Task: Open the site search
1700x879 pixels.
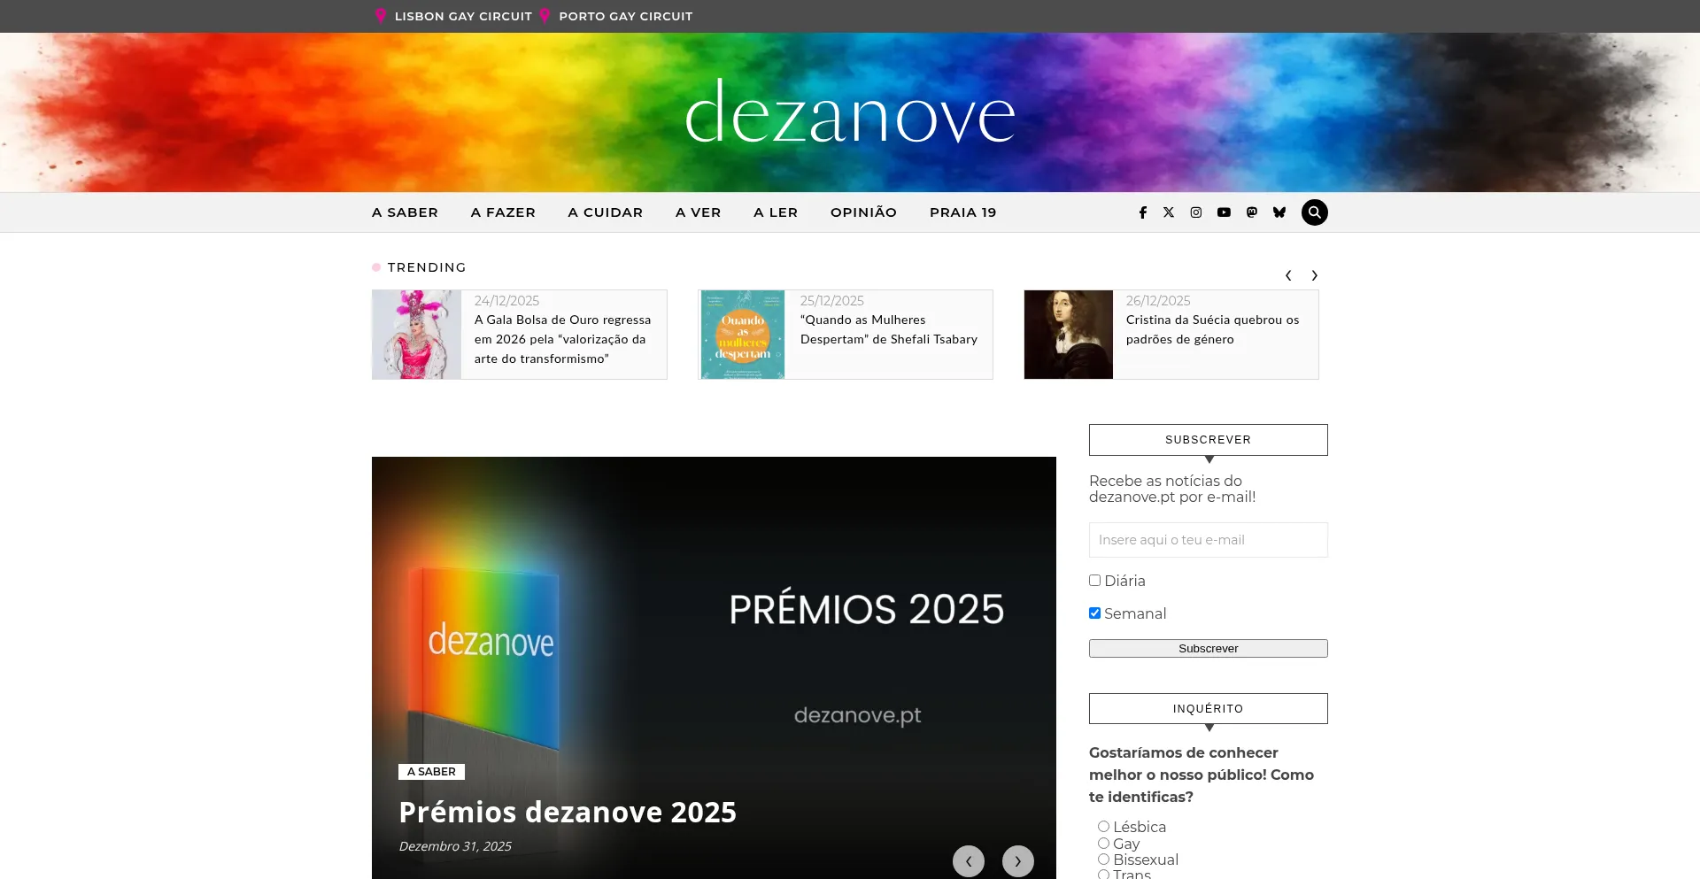Action: coord(1314,212)
